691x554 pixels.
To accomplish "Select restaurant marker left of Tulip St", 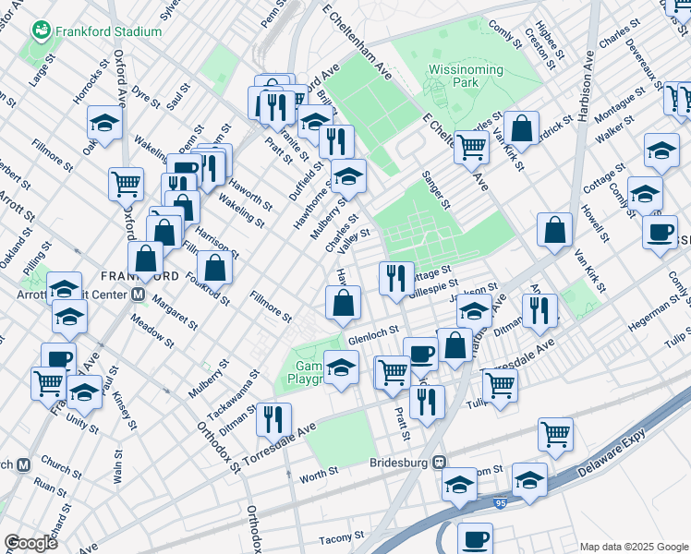I will click(x=427, y=405).
